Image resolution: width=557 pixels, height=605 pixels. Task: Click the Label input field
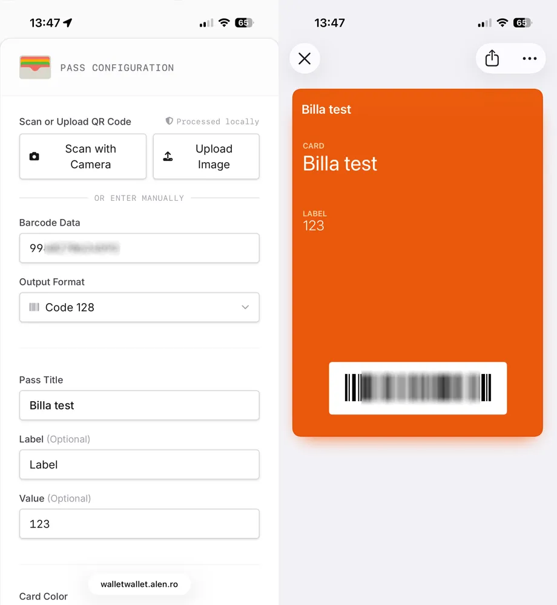click(x=139, y=465)
